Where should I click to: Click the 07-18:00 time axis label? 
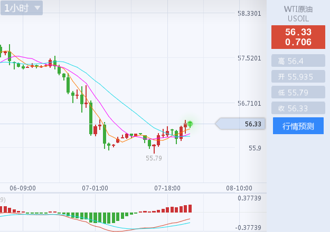tap(167, 188)
